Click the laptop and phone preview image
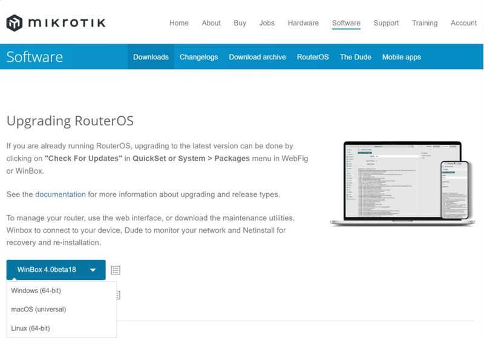Screen dimensions: 484x338 (x=402, y=184)
